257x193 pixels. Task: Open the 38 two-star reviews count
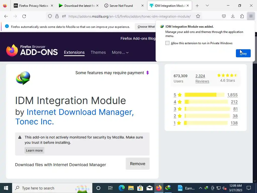coord(235,116)
